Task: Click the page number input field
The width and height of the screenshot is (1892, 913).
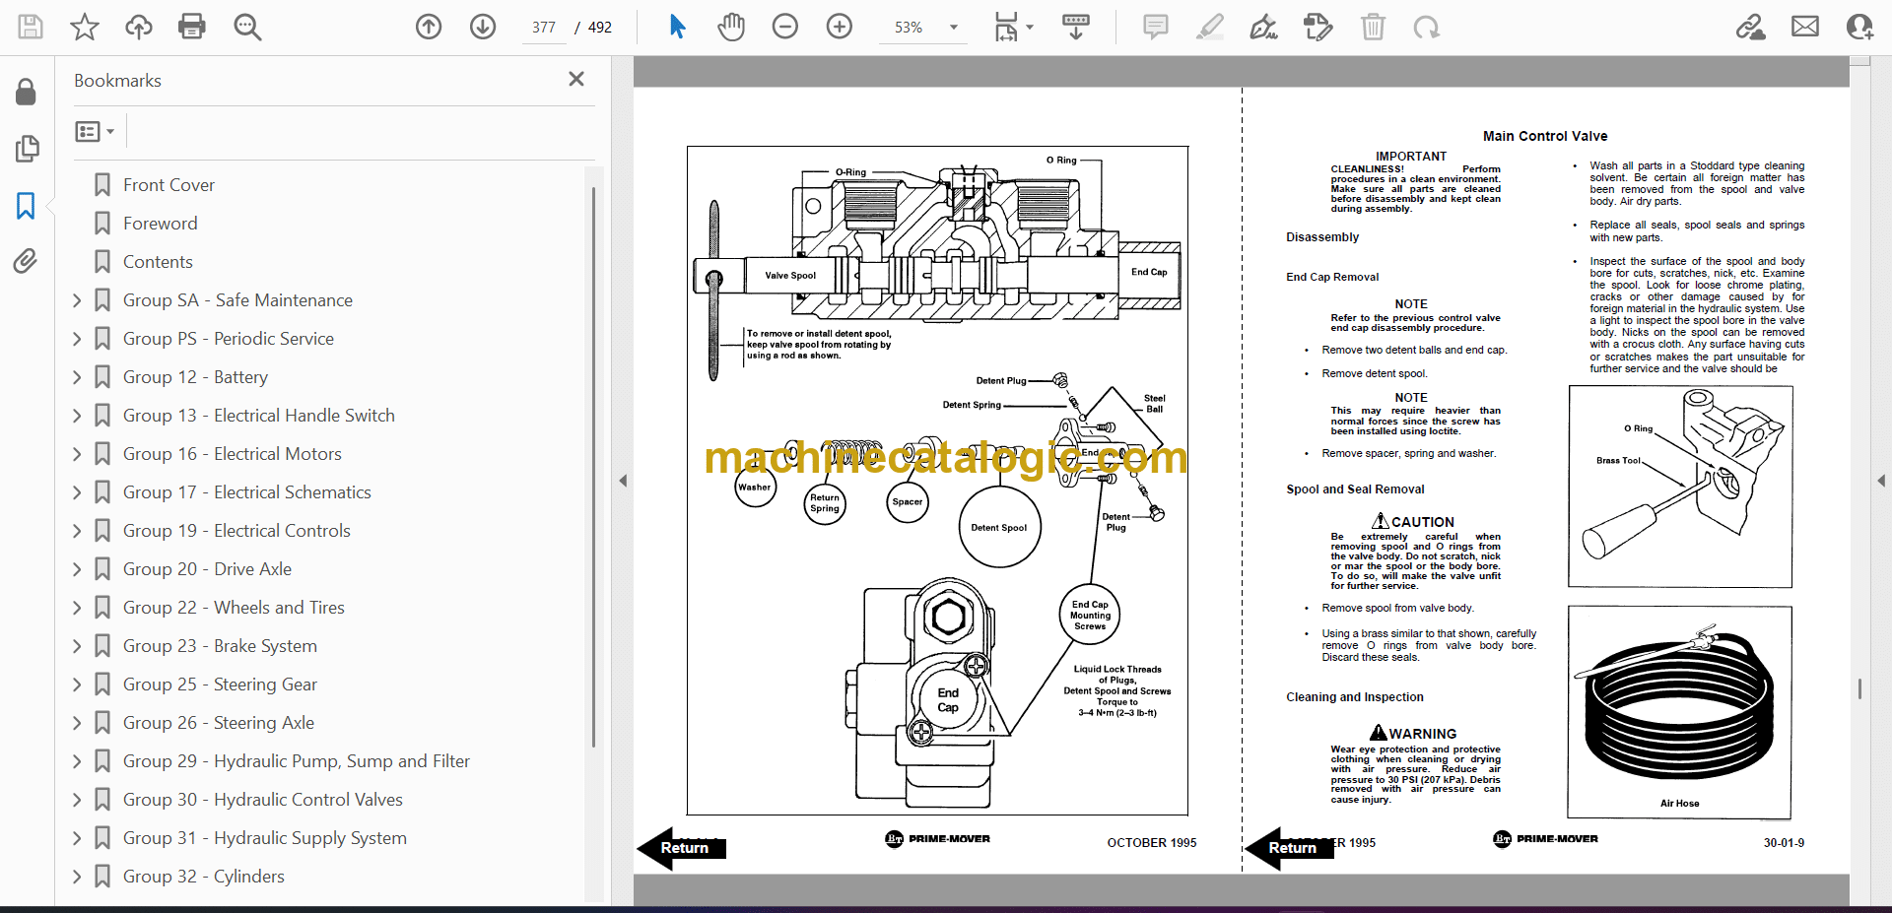Action: click(x=544, y=28)
